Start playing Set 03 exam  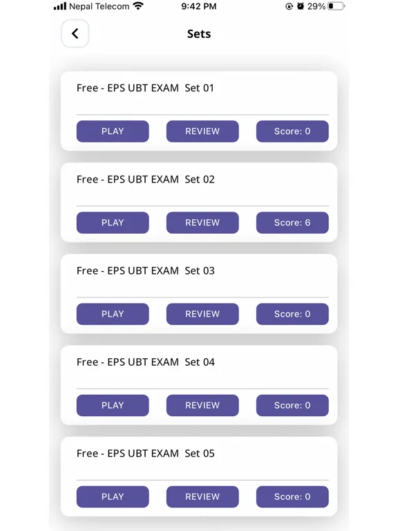(113, 315)
